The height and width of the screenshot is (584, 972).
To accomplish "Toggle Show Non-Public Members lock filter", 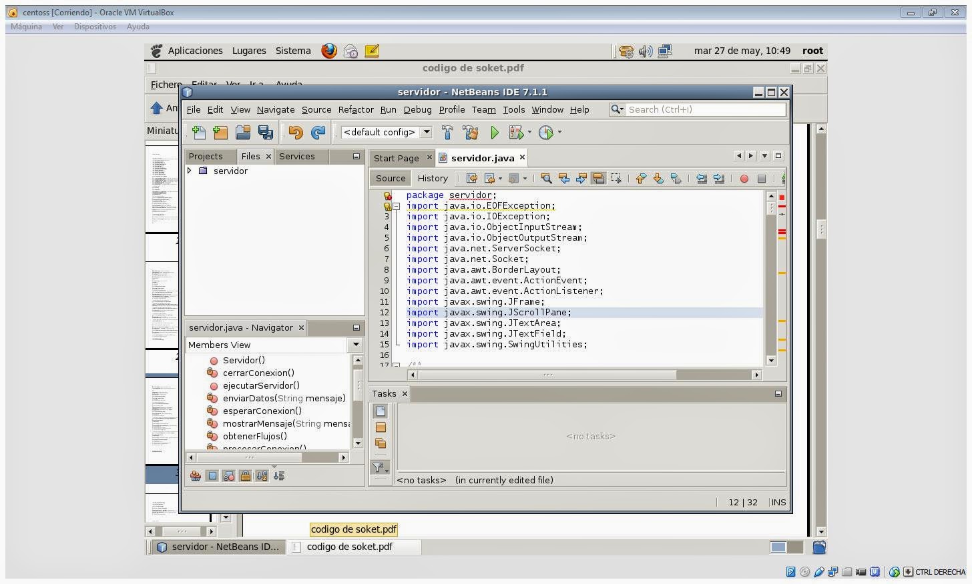I will coord(245,475).
